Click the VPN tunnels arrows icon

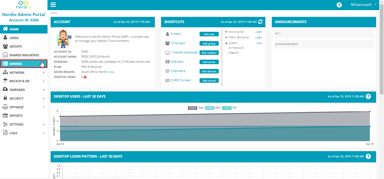pyautogui.click(x=168, y=80)
